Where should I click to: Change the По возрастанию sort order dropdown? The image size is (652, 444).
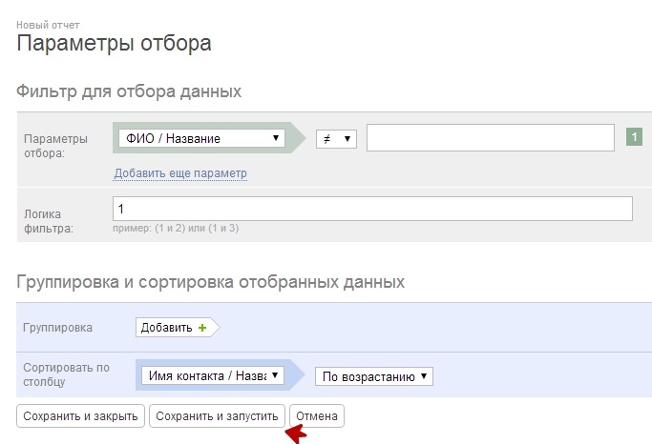tap(374, 376)
